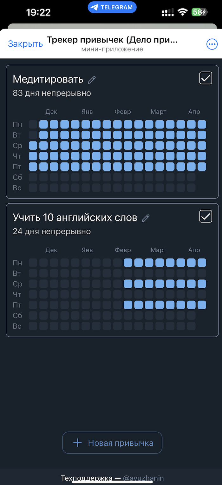Tap the Wi-Fi icon in status bar
This screenshot has height=485, width=222.
pyautogui.click(x=182, y=12)
